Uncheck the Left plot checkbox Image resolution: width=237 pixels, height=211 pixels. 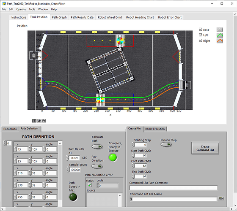[x=201, y=35]
